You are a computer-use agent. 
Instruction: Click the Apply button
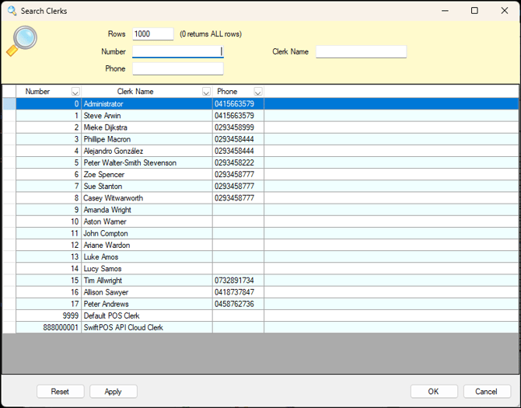113,392
